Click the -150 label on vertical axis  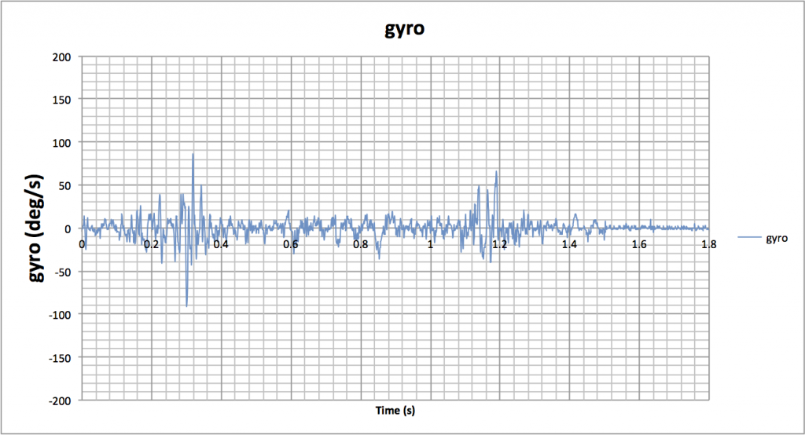click(x=60, y=358)
